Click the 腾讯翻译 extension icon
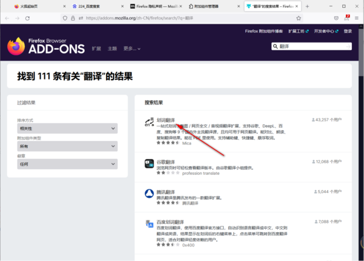The height and width of the screenshot is (261, 364). (149, 194)
